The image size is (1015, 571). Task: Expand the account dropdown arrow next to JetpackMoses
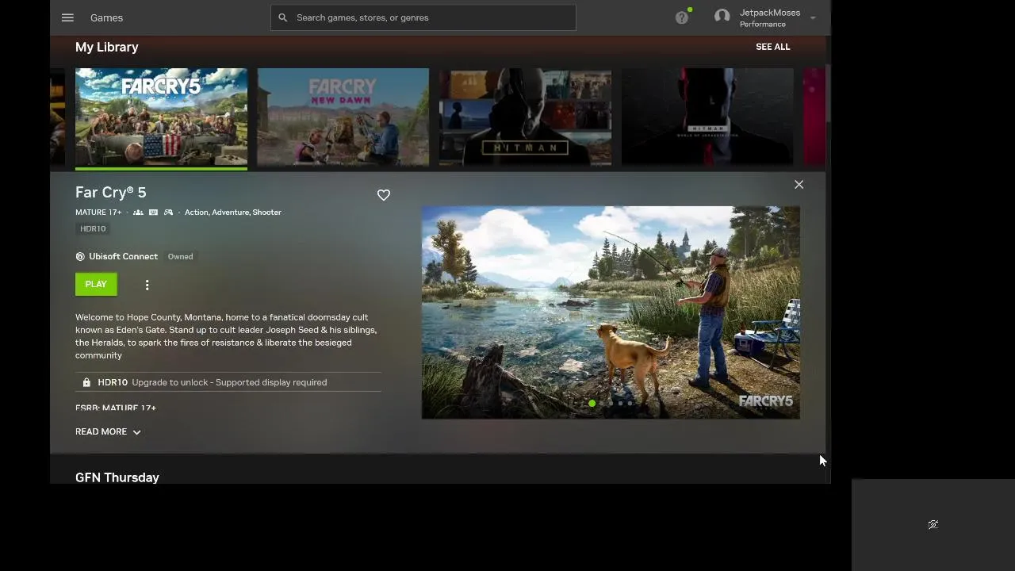tap(813, 18)
